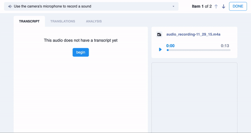Select the ANALYSIS tab
The height and width of the screenshot is (133, 251).
coord(94,21)
